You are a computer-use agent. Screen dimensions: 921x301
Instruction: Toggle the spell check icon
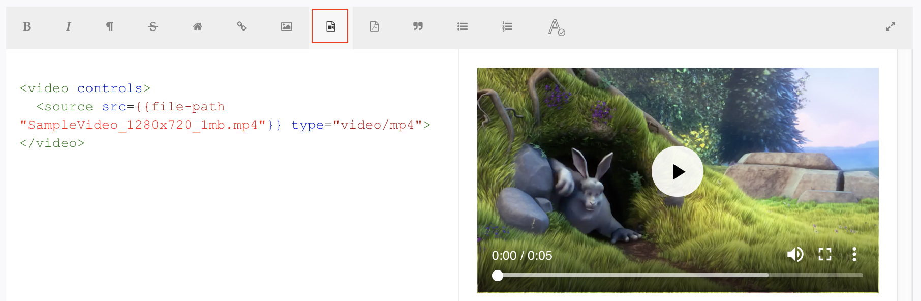coord(556,27)
